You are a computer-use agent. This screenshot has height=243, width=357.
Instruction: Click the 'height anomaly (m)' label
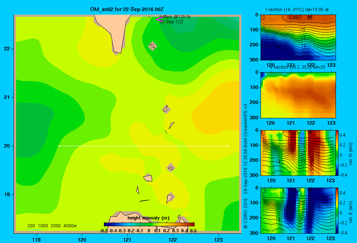pyautogui.click(x=149, y=218)
